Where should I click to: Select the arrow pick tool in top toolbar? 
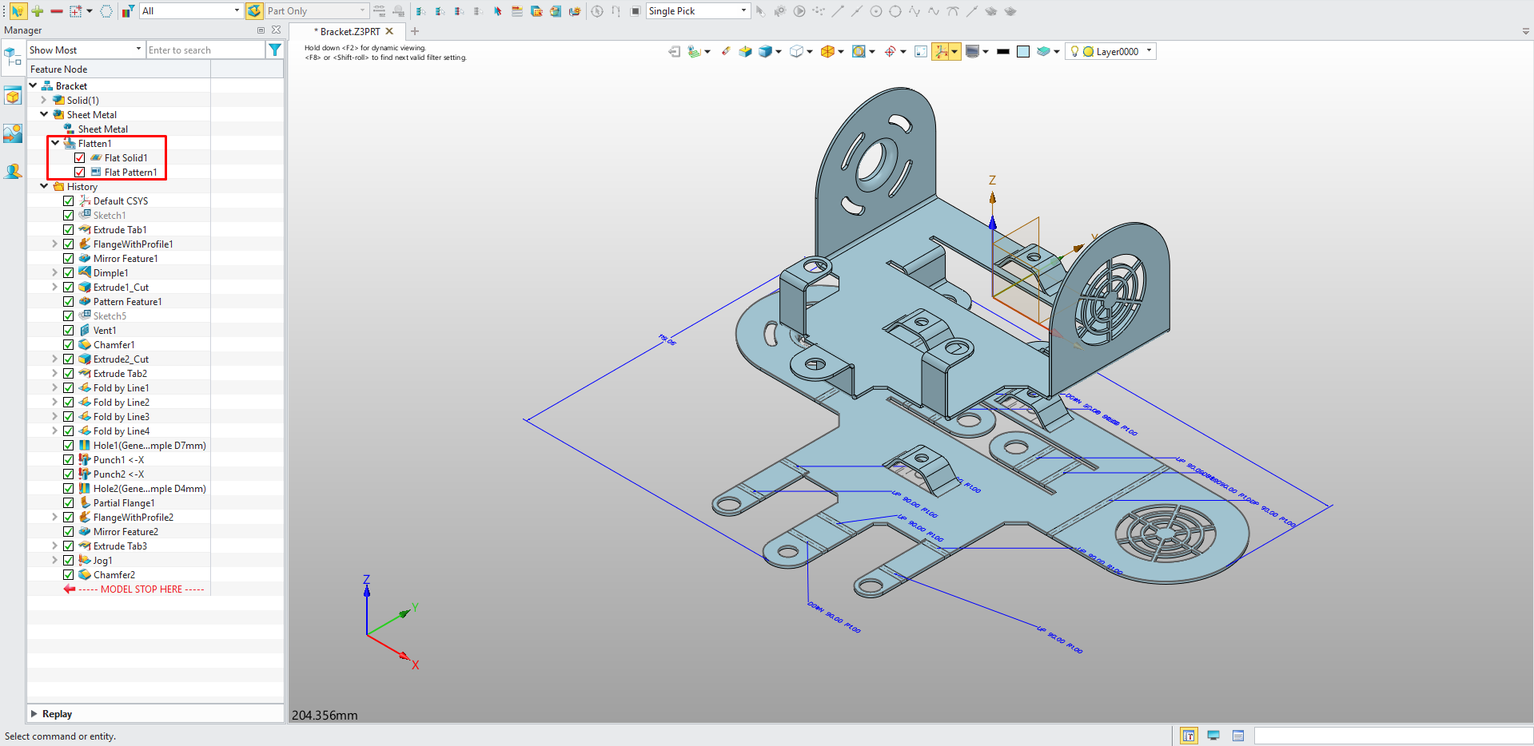[17, 11]
